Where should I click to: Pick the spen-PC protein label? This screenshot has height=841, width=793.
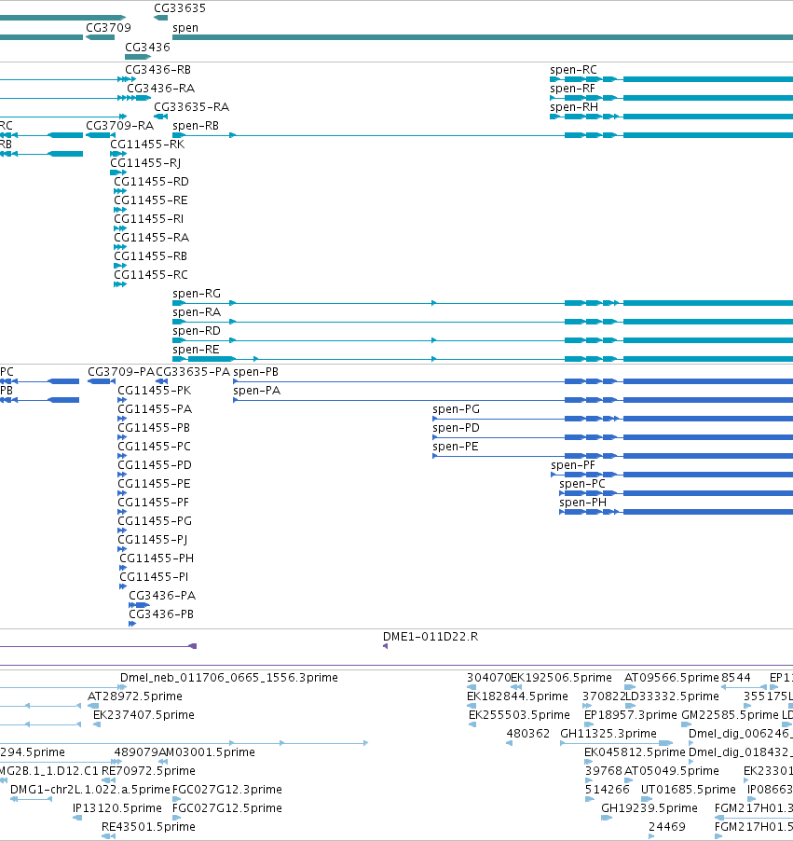(582, 484)
